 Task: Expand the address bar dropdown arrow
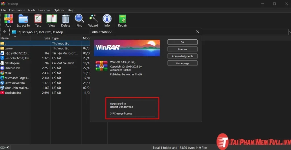pos(290,32)
